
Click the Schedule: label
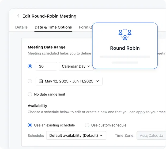coord(36,136)
